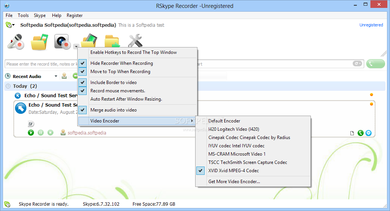Open the export folder with green arrow icon
390x211 pixels.
[112, 41]
